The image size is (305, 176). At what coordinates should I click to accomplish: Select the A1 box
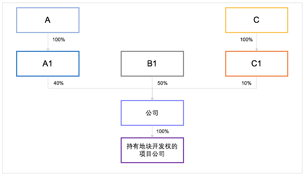(x=48, y=64)
